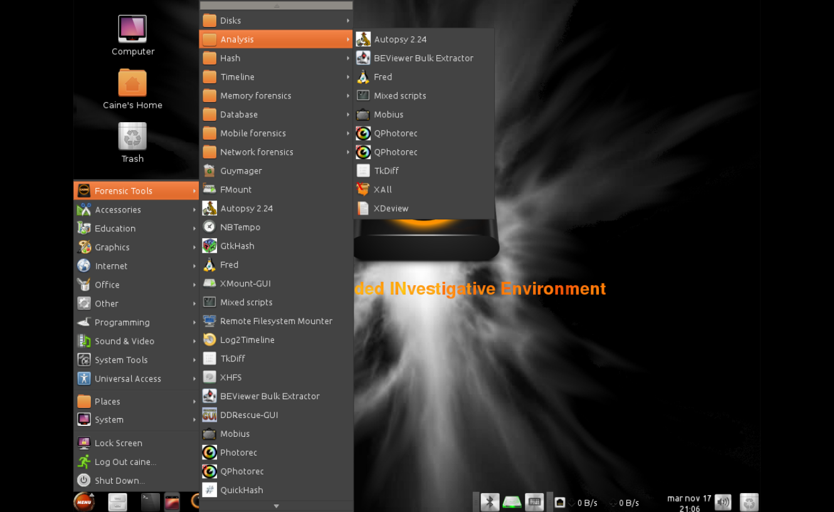Open the Office category
834x512 pixels.
[x=136, y=285]
